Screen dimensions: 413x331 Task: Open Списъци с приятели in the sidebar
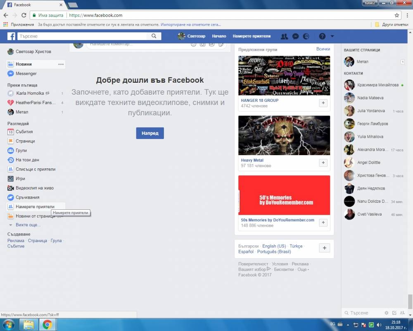[x=36, y=169]
